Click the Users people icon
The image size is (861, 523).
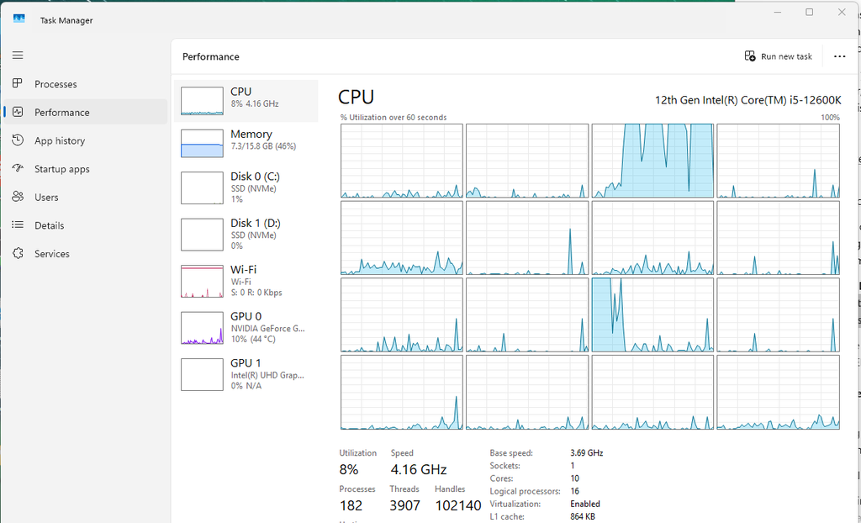(x=18, y=197)
